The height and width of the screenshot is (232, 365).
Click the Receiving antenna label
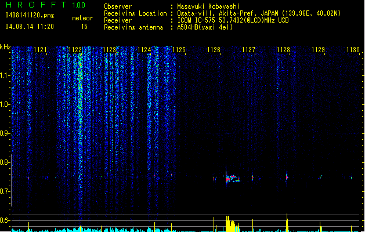[x=133, y=27]
